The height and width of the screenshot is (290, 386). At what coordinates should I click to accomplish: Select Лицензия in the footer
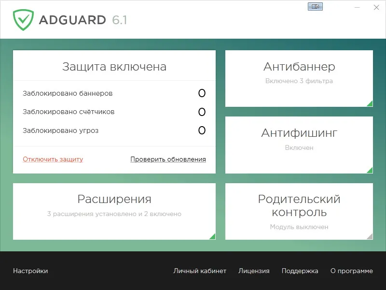pyautogui.click(x=254, y=271)
